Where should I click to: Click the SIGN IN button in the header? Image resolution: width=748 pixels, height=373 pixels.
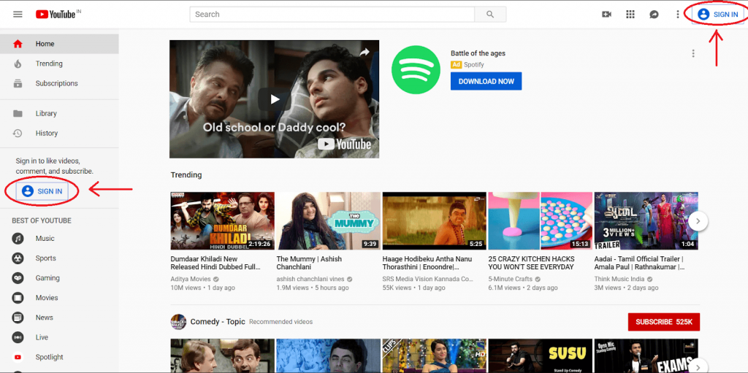click(x=717, y=15)
